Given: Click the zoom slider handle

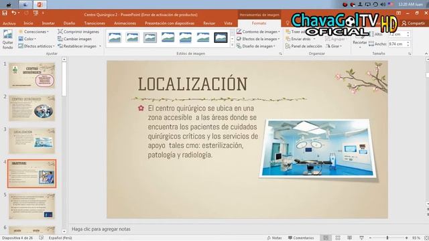Looking at the screenshot, I should tap(387, 238).
